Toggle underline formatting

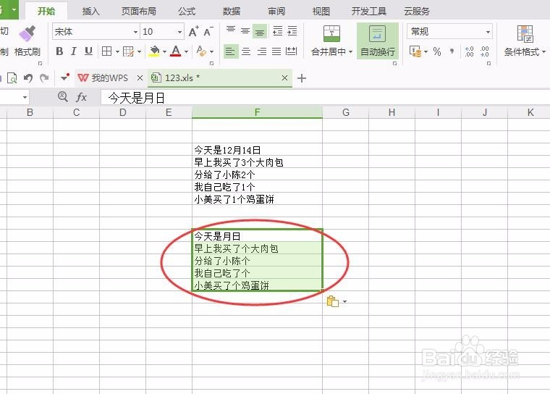coord(89,51)
